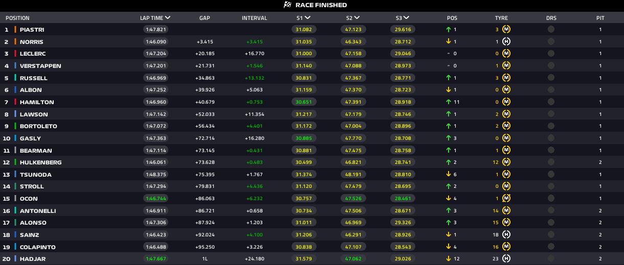Click Hulkenberg's medium tyre icon
The height and width of the screenshot is (265, 624).
click(x=506, y=162)
